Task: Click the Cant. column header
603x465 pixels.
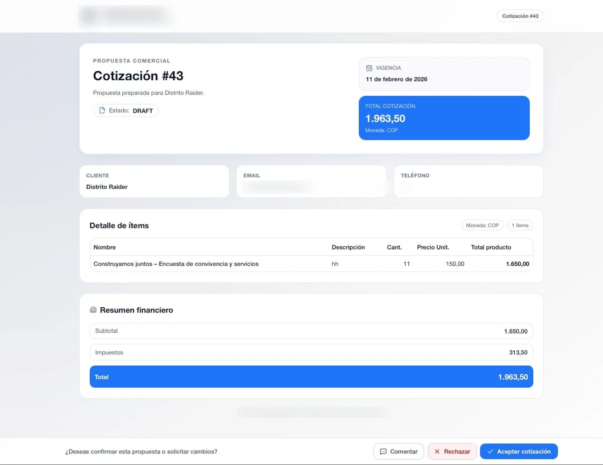Action: pyautogui.click(x=394, y=247)
